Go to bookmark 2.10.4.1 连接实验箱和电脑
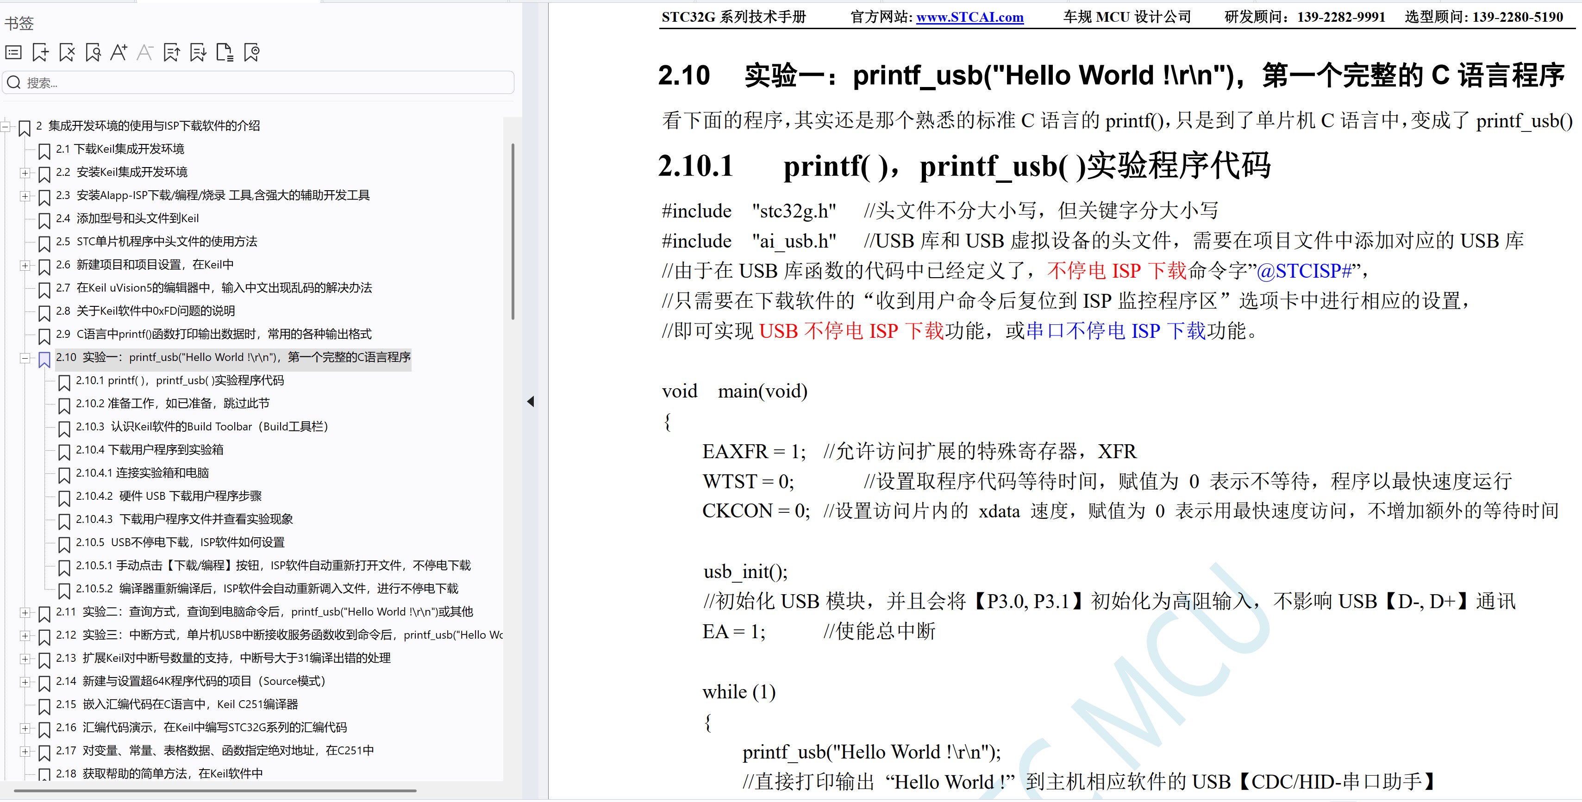Screen dimensions: 1582x802 [x=143, y=473]
